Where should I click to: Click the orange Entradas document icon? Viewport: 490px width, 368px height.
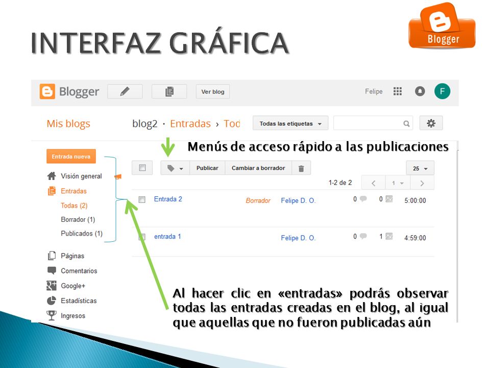tap(52, 191)
